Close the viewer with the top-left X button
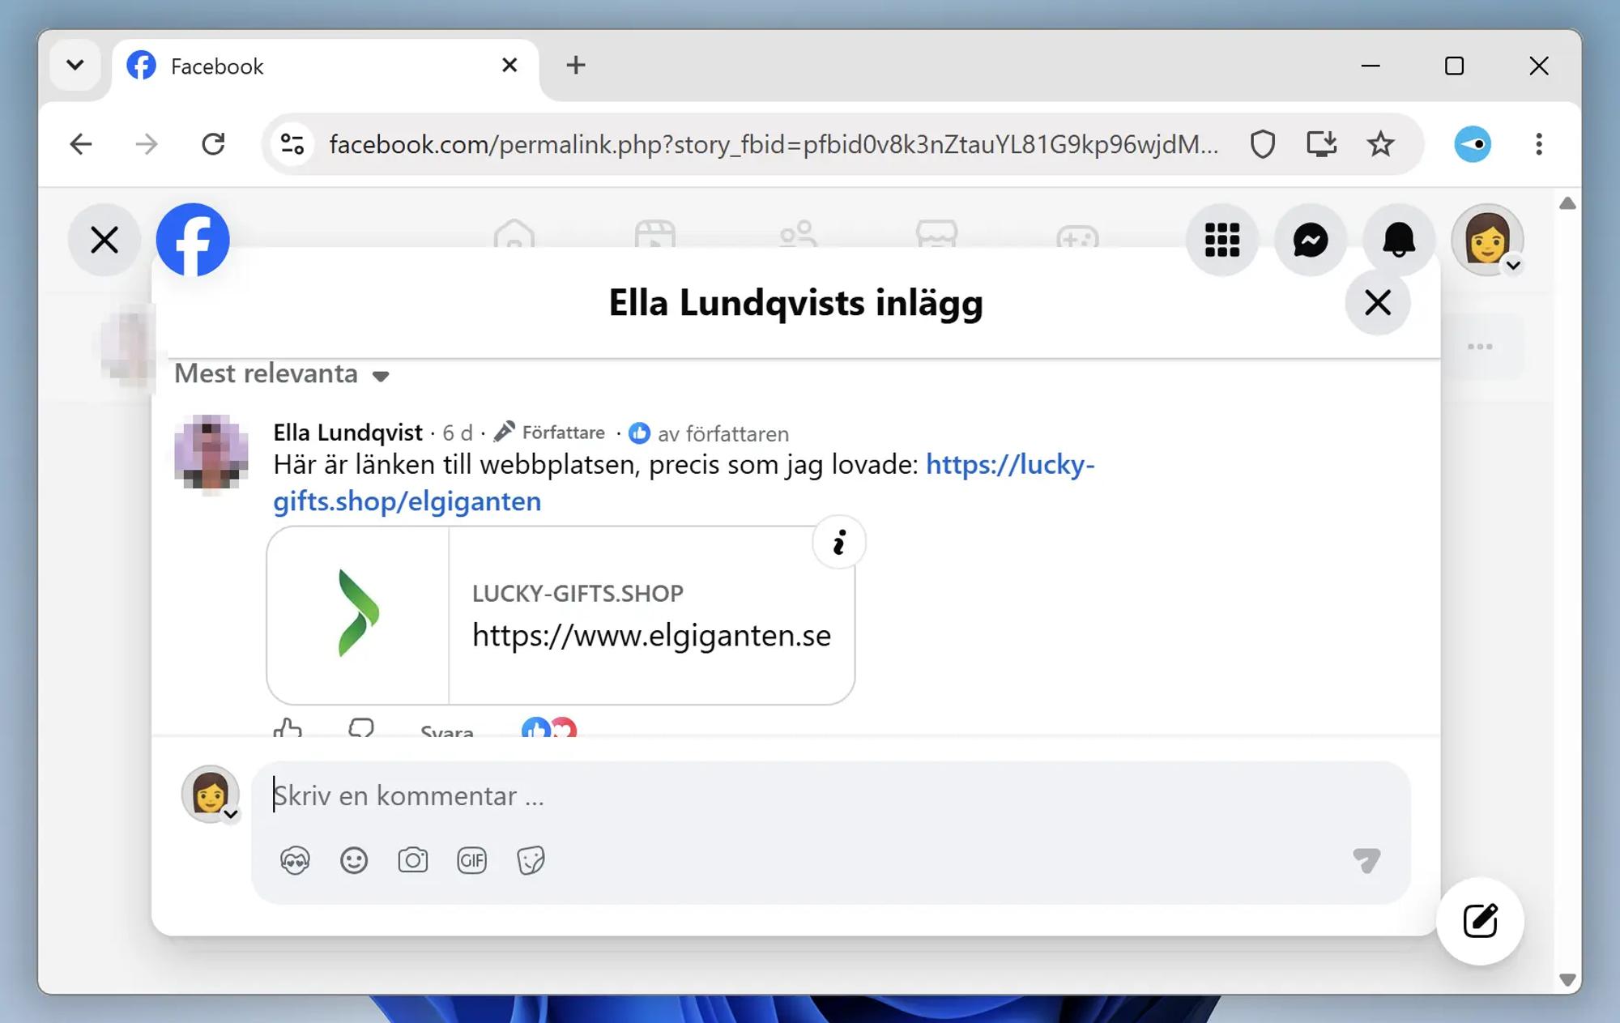The image size is (1620, 1023). (x=104, y=240)
